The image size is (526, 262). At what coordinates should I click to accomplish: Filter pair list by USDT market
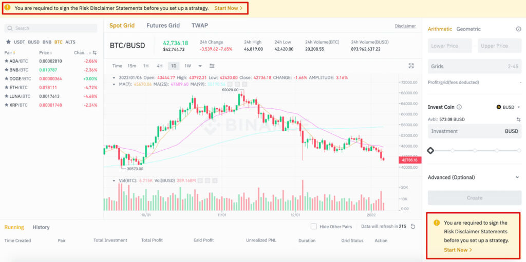click(x=19, y=42)
